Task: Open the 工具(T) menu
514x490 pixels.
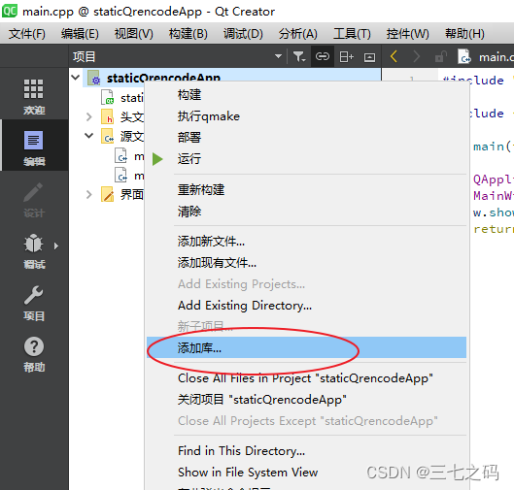Action: 352,34
